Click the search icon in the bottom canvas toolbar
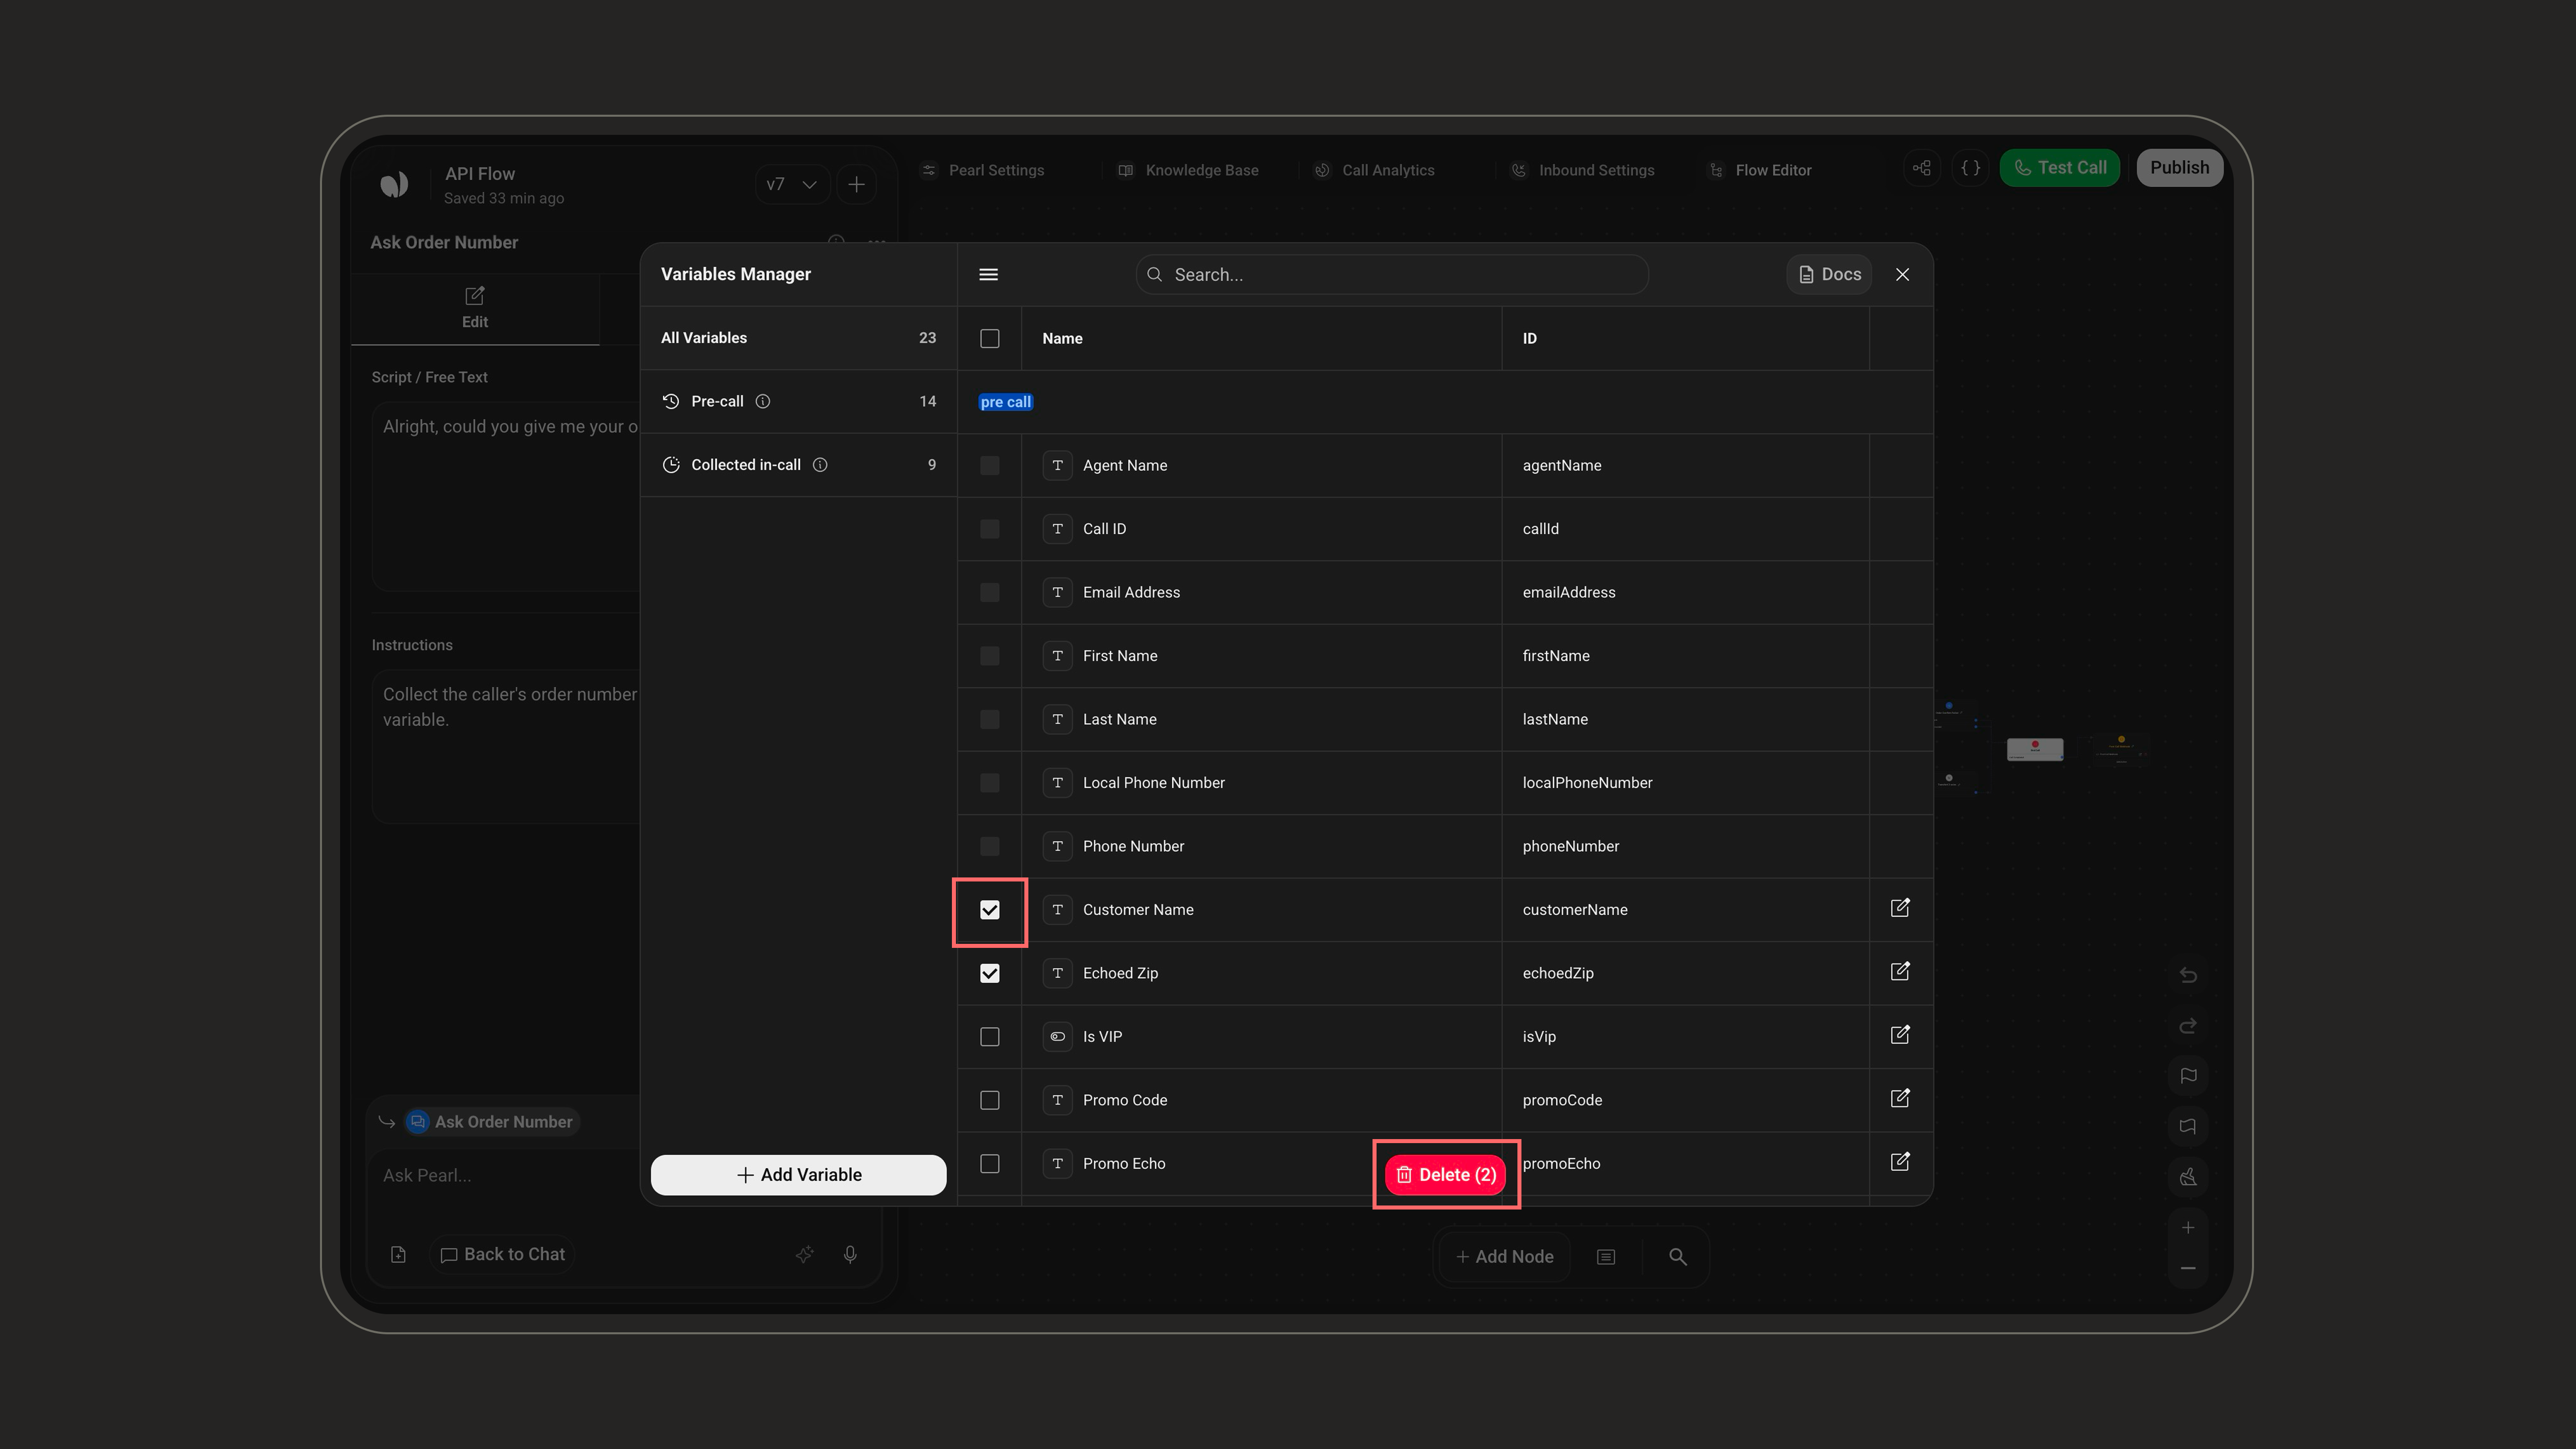The image size is (2576, 1449). (x=1678, y=1257)
